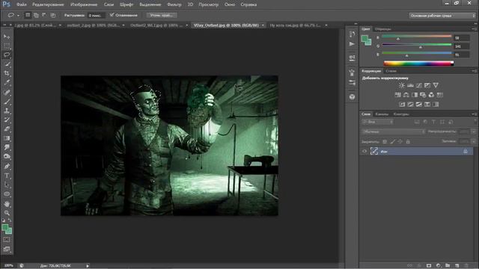The image size is (479, 269).
Task: Open the Файл menu
Action: (x=21, y=4)
